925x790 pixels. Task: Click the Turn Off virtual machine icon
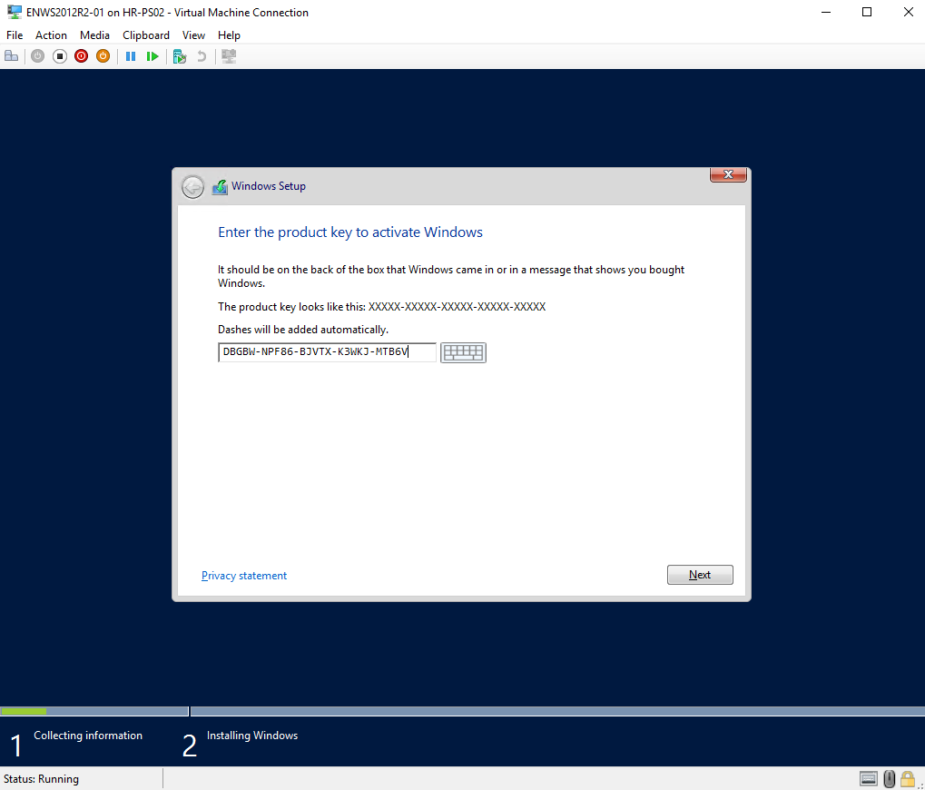pos(60,56)
